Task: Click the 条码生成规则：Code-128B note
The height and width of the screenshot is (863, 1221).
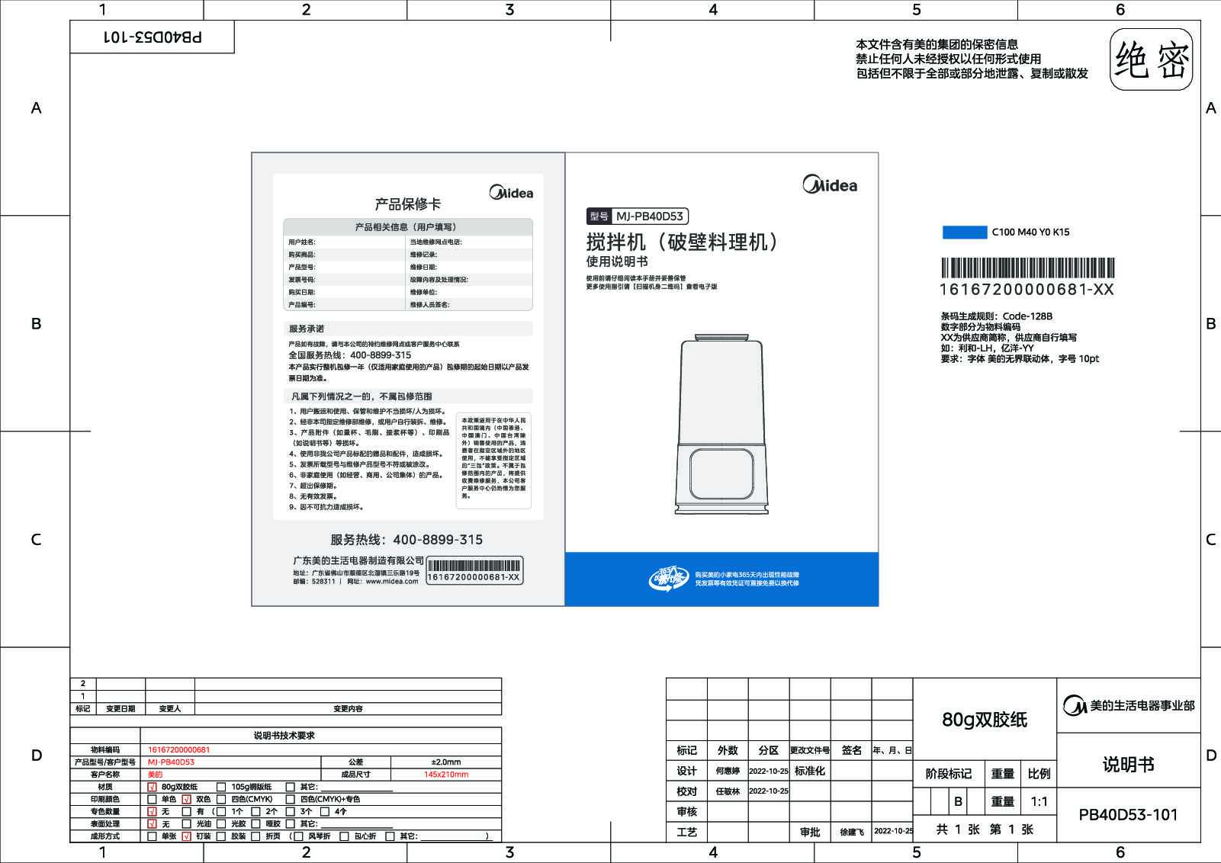Action: pyautogui.click(x=996, y=316)
